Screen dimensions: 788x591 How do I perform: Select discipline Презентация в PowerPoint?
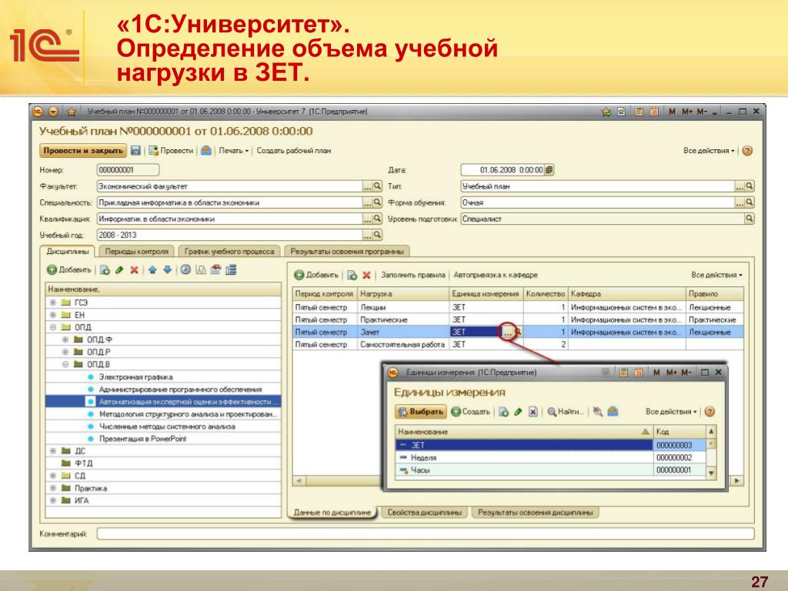click(142, 439)
